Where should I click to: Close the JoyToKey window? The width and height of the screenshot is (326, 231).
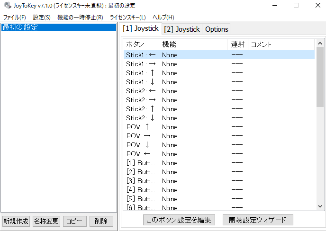tap(317, 5)
